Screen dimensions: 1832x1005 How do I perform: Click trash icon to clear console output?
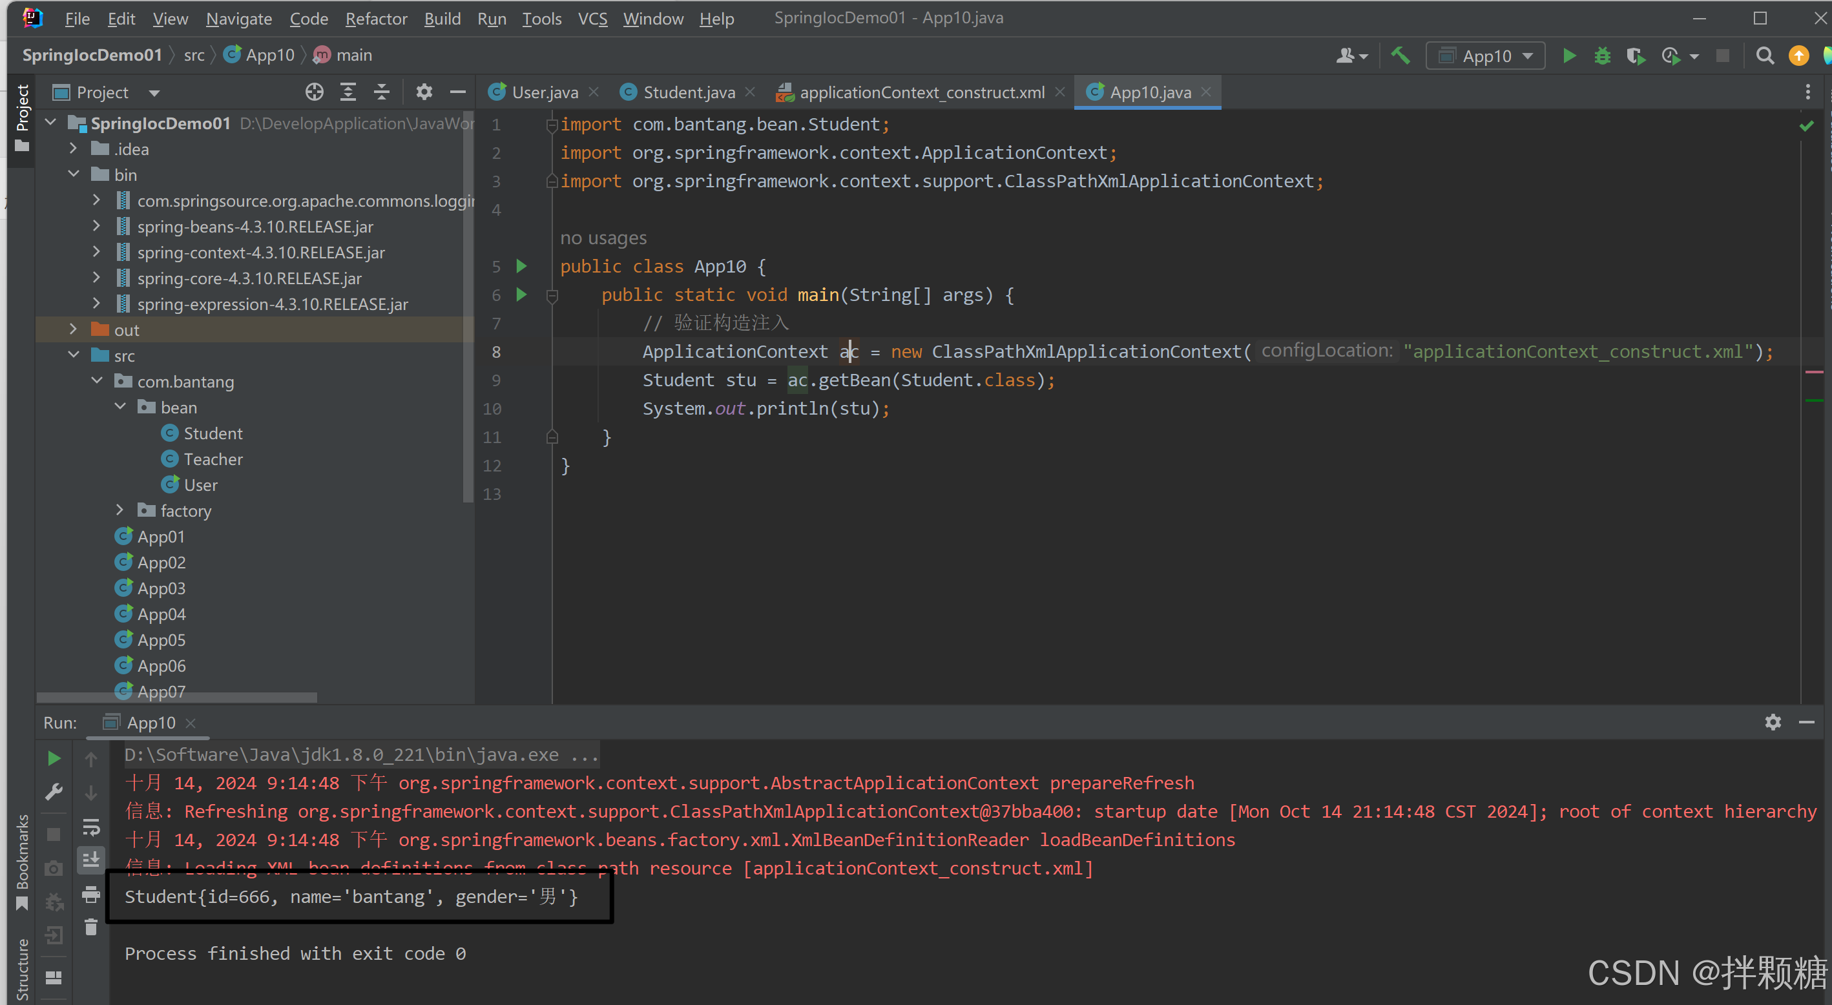[91, 927]
